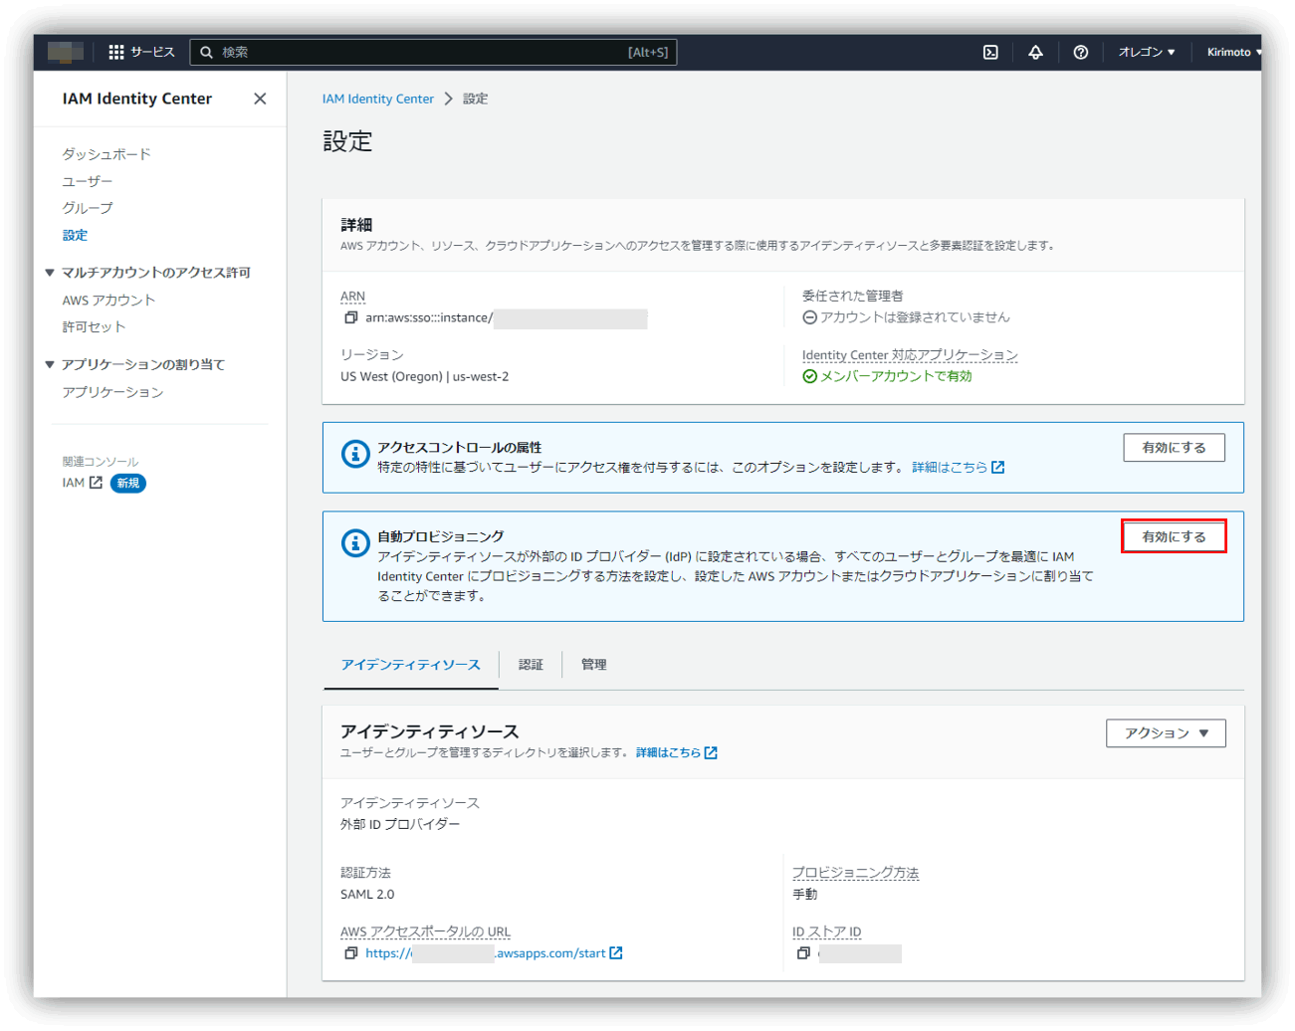Click the ARN label
This screenshot has height=1031, width=1295.
point(352,297)
